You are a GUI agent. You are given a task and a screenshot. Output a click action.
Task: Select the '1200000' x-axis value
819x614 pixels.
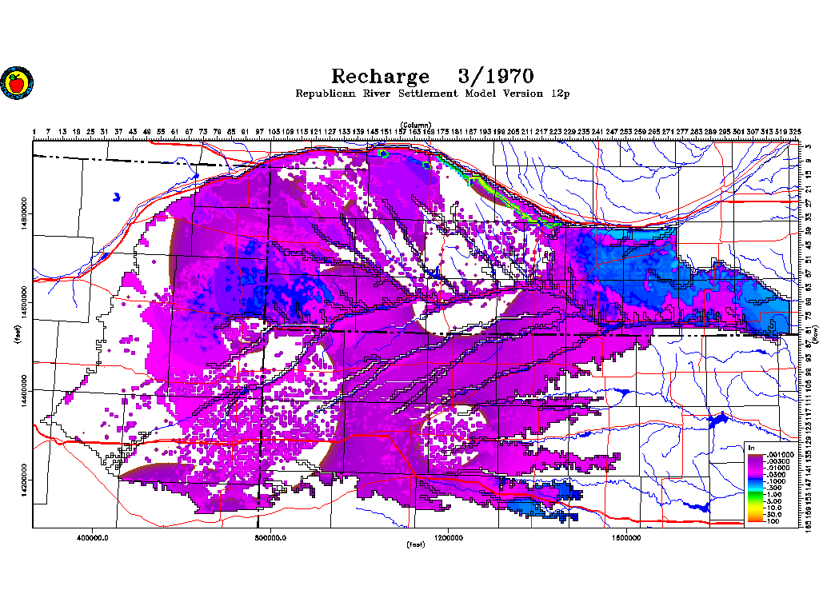(x=448, y=537)
